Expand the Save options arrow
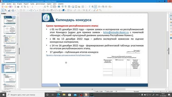Viewport: 172px width, 97px height. (x=12, y=7)
